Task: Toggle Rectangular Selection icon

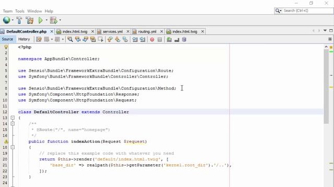Action: (101, 39)
